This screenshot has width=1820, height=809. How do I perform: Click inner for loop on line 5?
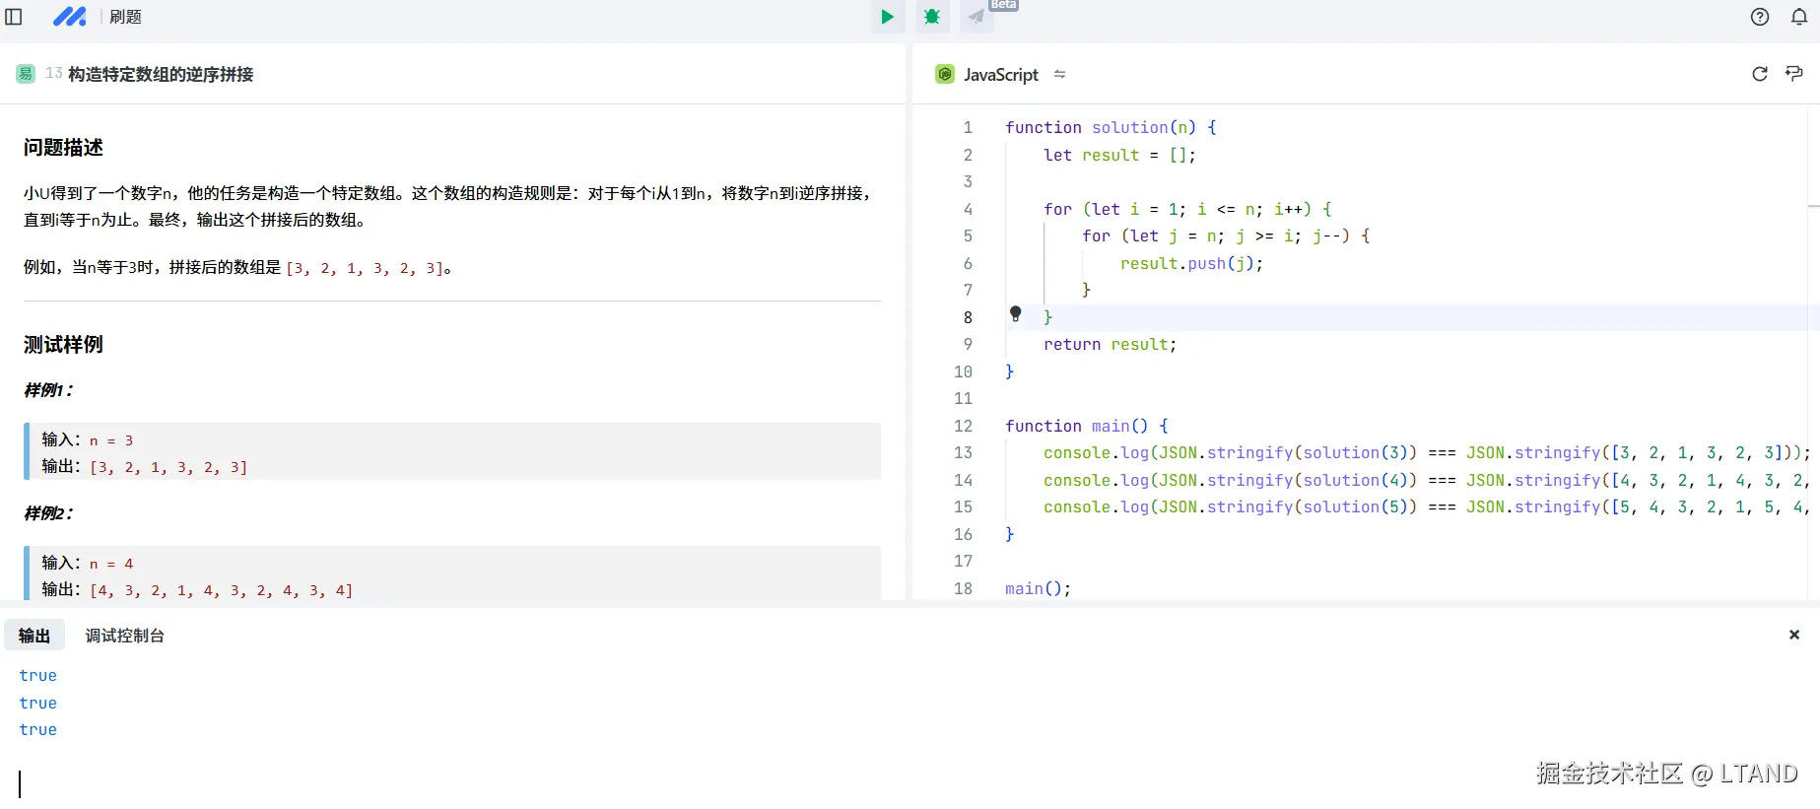(x=1226, y=236)
